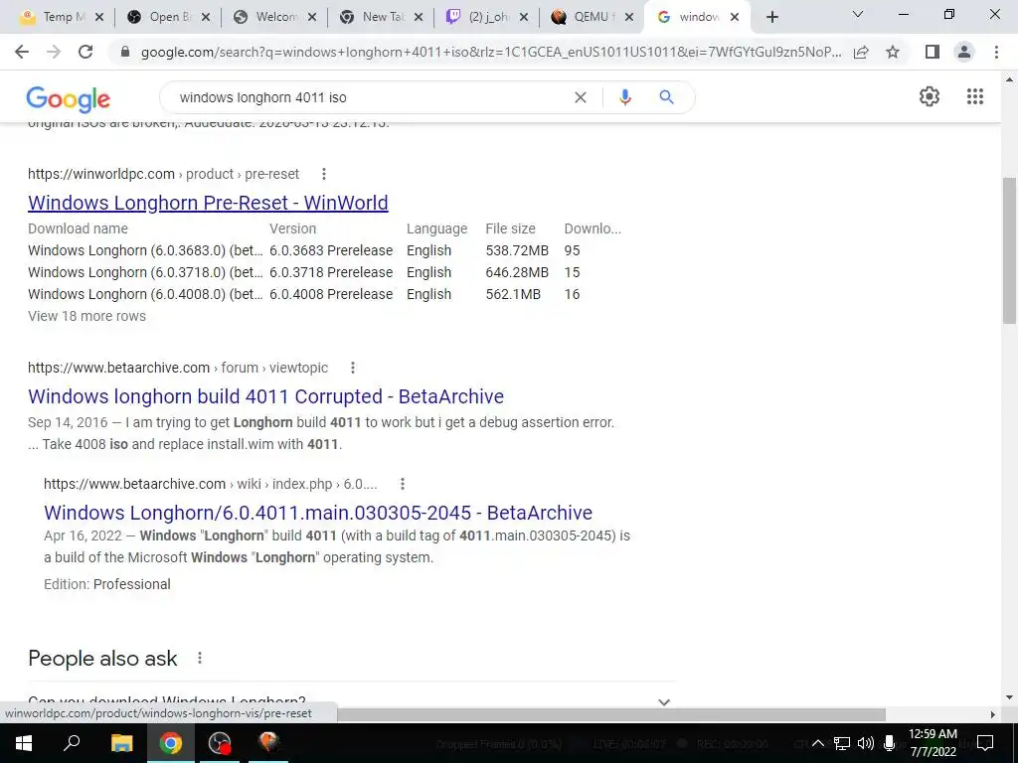Click the 538.72MB file size cell

[517, 250]
